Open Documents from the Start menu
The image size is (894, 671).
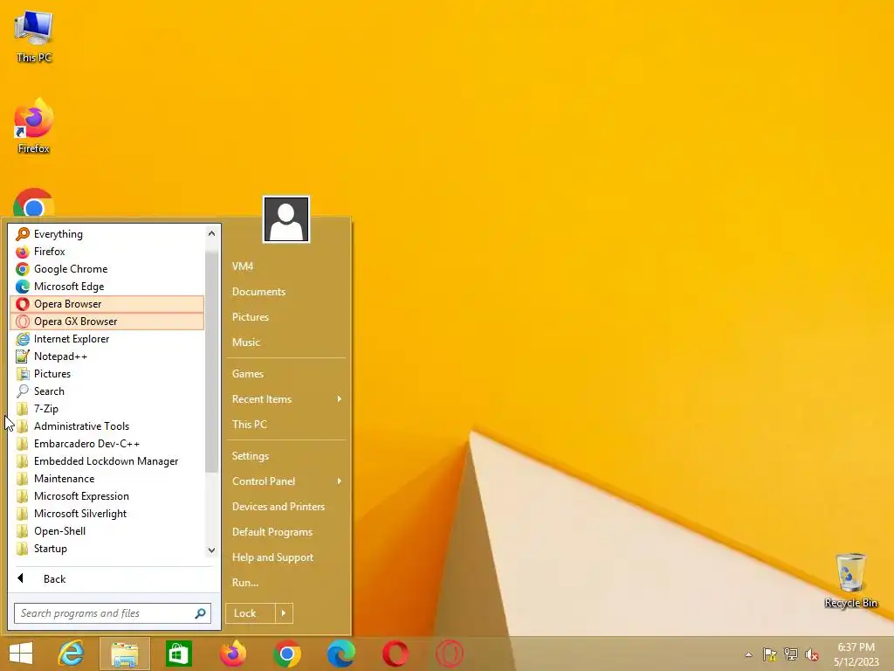click(286, 292)
